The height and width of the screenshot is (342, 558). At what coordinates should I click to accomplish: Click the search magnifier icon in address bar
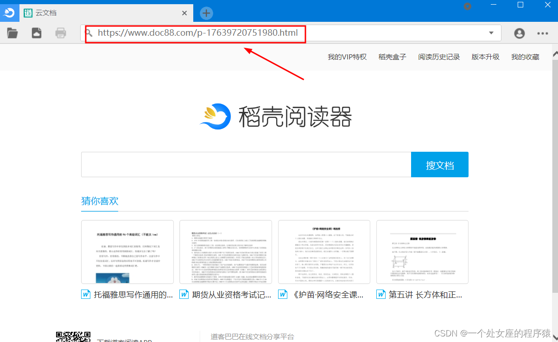[89, 33]
